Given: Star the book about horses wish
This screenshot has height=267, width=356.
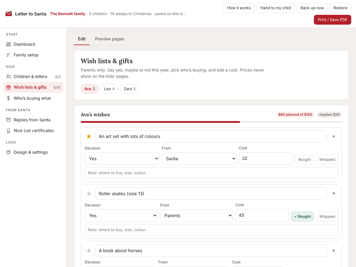Looking at the screenshot, I should point(89,251).
